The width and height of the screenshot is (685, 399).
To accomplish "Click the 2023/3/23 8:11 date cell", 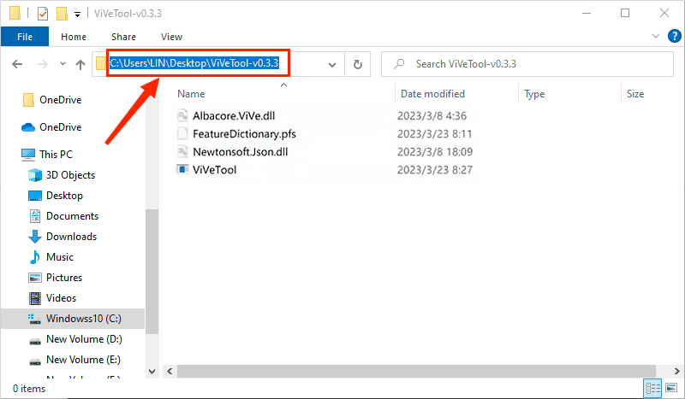I will [x=434, y=134].
